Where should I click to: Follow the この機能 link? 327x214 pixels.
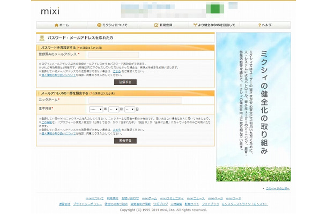click(x=47, y=122)
